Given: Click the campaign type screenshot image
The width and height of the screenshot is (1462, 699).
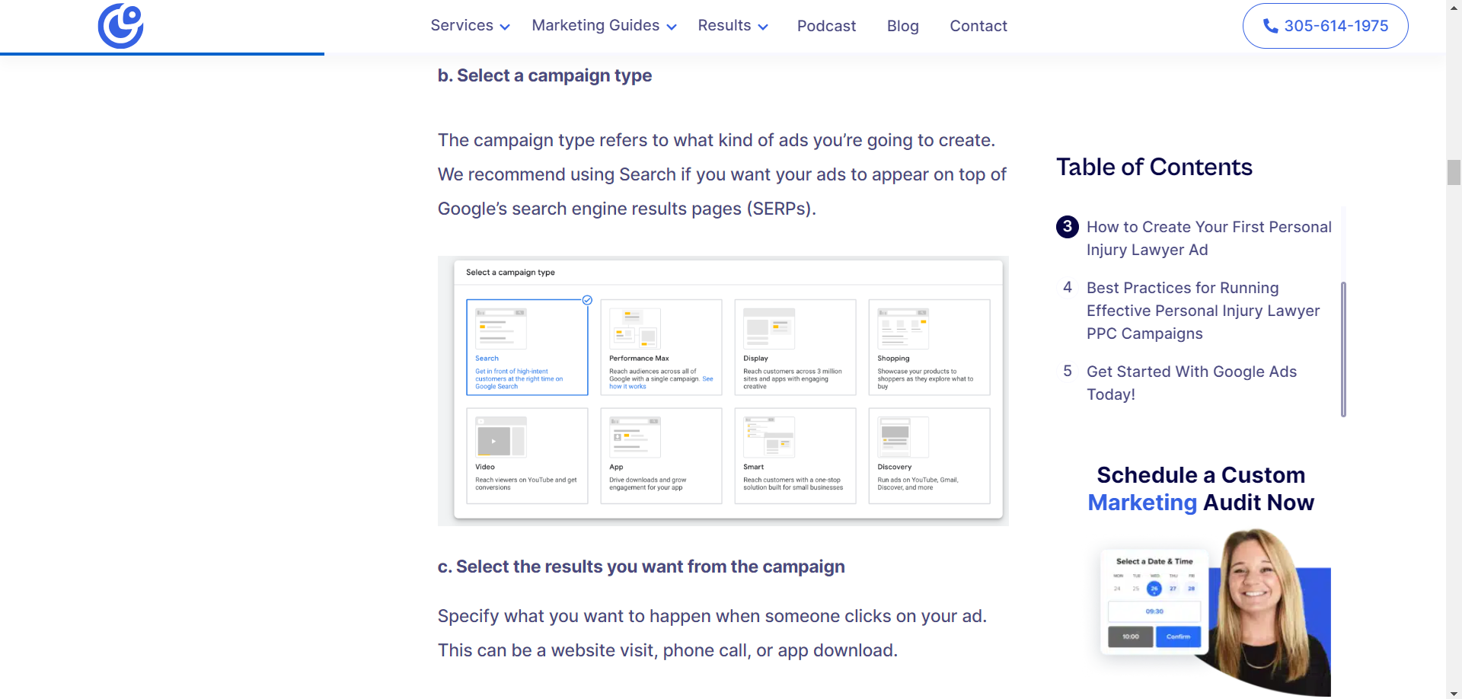Looking at the screenshot, I should click(x=723, y=391).
